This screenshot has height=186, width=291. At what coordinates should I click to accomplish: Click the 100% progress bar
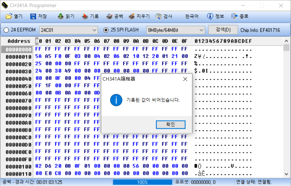[x=142, y=182]
